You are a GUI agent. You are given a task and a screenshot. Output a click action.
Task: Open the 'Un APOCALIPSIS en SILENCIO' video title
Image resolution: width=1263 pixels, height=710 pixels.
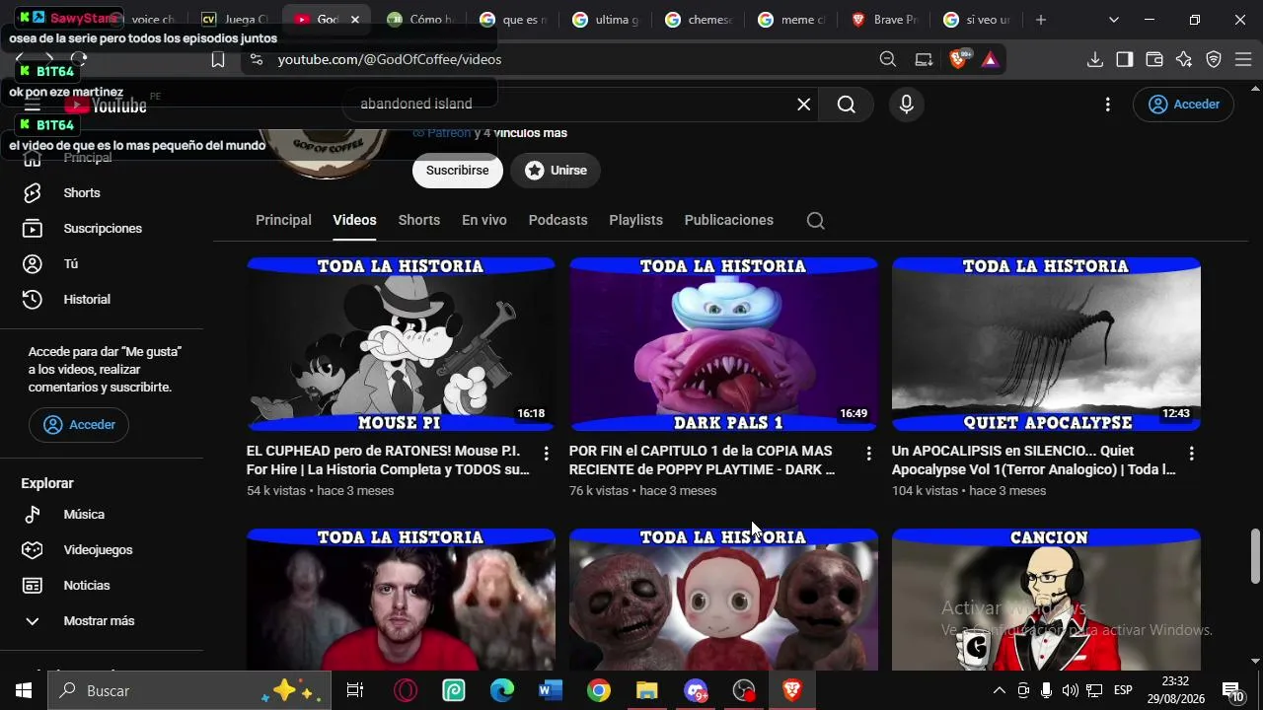pos(1033,461)
